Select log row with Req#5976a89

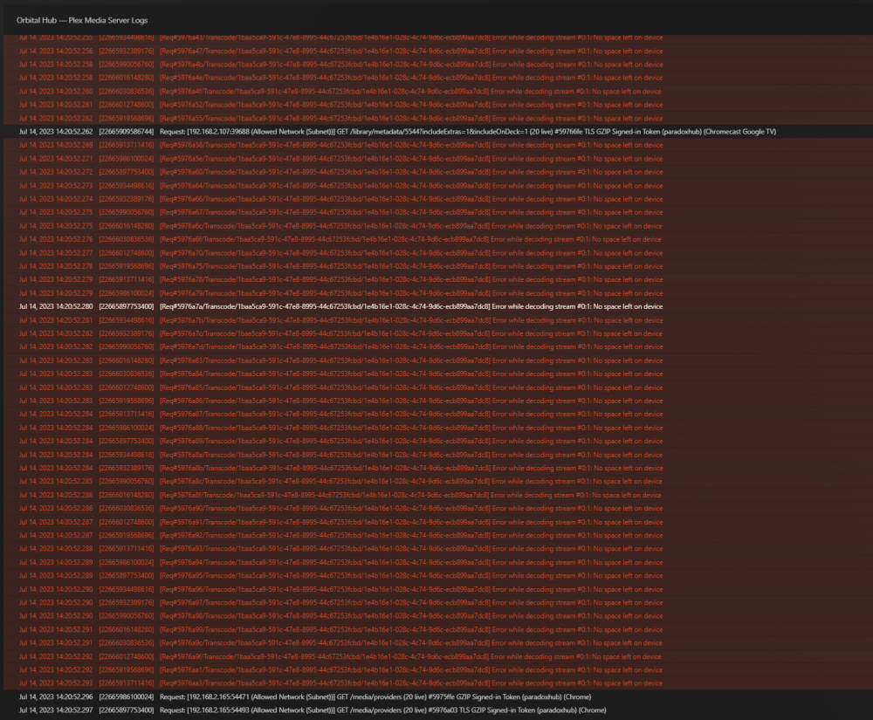tap(436, 442)
